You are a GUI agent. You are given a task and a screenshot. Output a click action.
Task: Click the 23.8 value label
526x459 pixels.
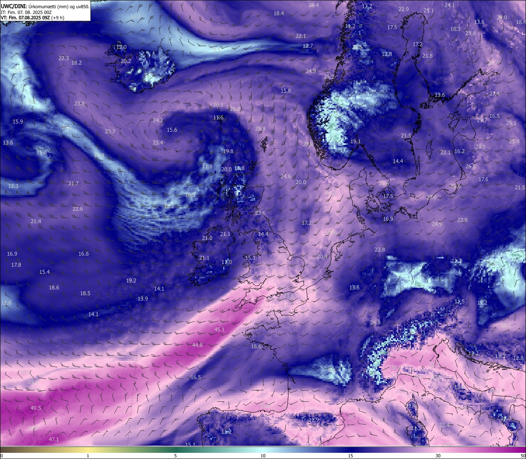click(80, 103)
